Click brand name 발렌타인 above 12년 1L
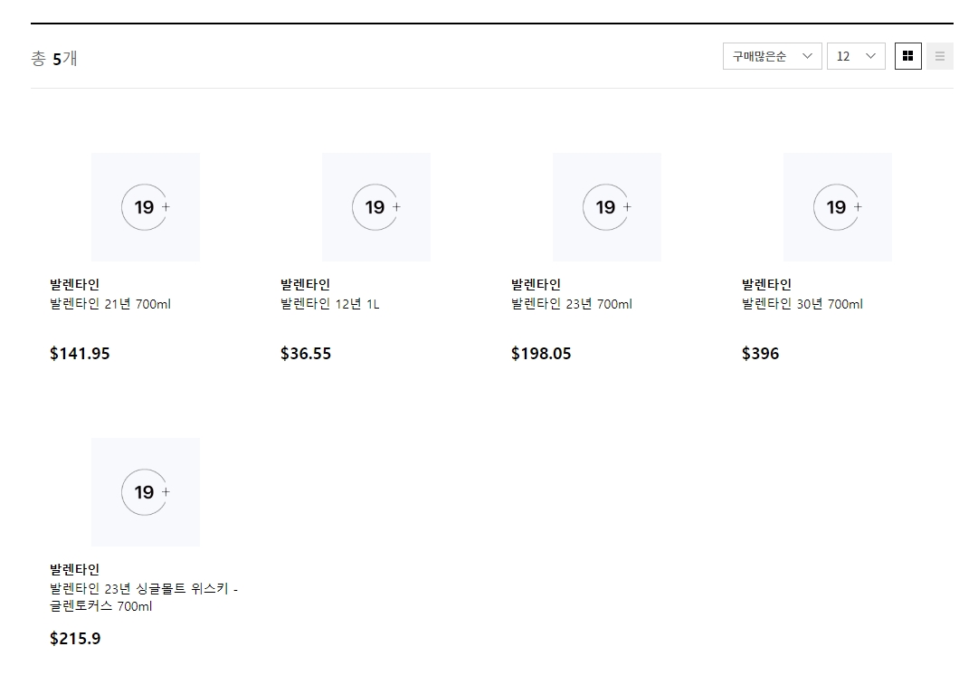 tap(306, 284)
